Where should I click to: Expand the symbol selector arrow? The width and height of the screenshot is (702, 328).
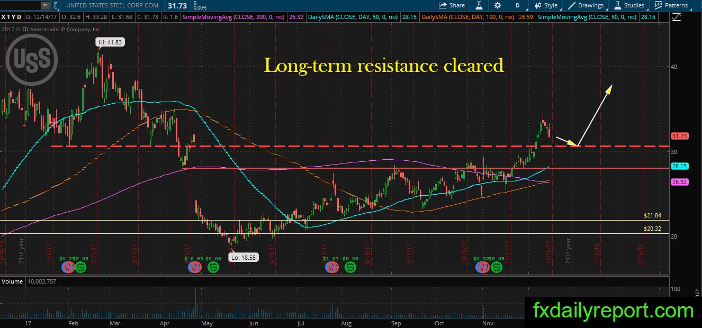coord(44,5)
